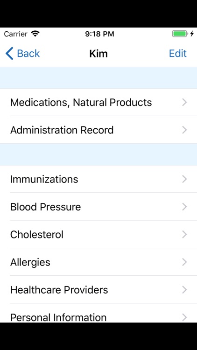Open the Cholesterol records

[98, 234]
